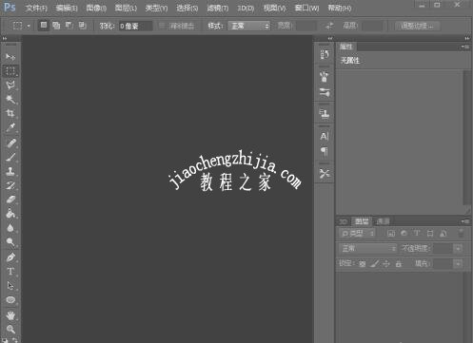Toggle the anti-alias checkbox
The width and height of the screenshot is (473, 343).
click(x=162, y=26)
